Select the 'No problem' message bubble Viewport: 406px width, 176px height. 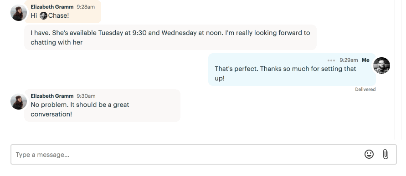click(102, 106)
